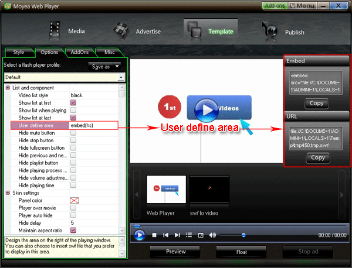
Task: Switch to the Misc tab
Action: [109, 52]
